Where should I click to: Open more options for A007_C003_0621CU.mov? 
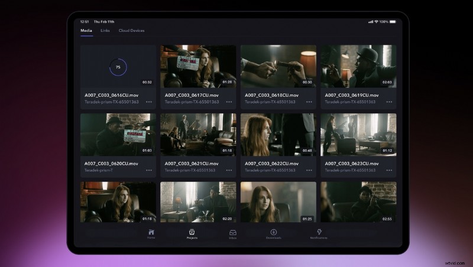click(229, 170)
